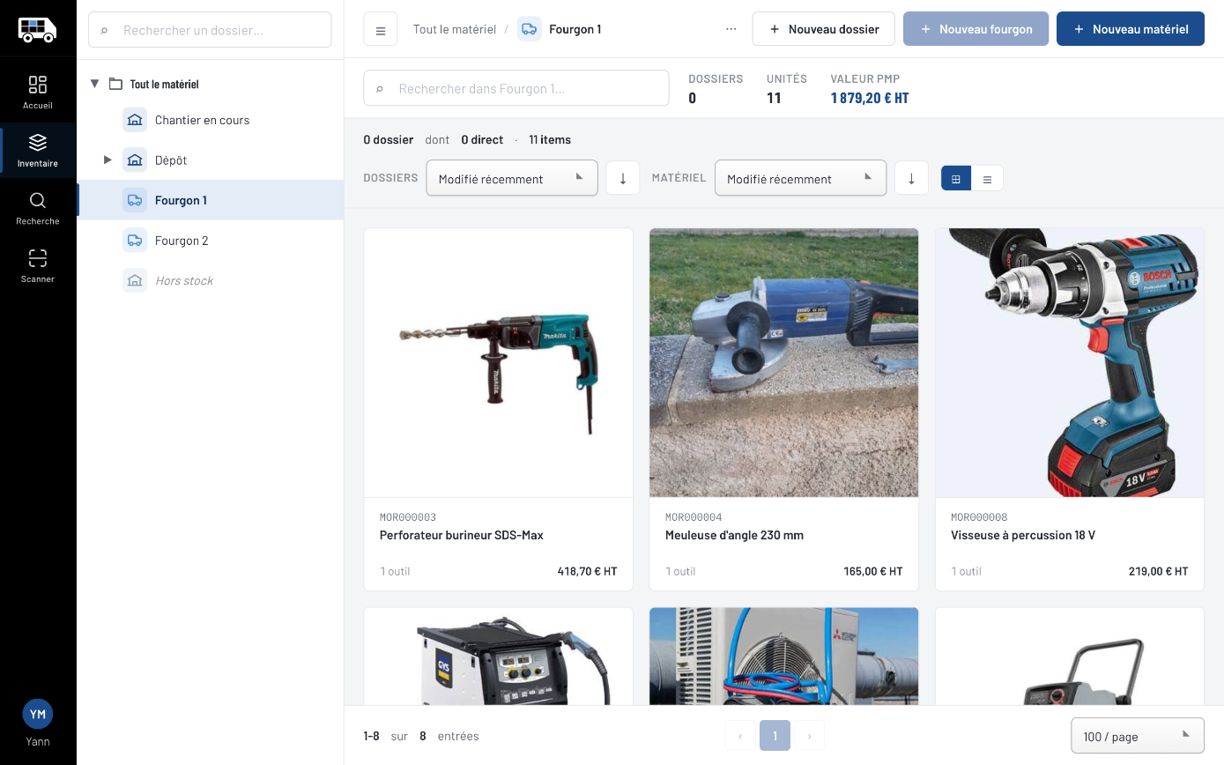1224x765 pixels.
Task: Open the Meuleuse d'angle 230 mm image
Action: pyautogui.click(x=784, y=363)
